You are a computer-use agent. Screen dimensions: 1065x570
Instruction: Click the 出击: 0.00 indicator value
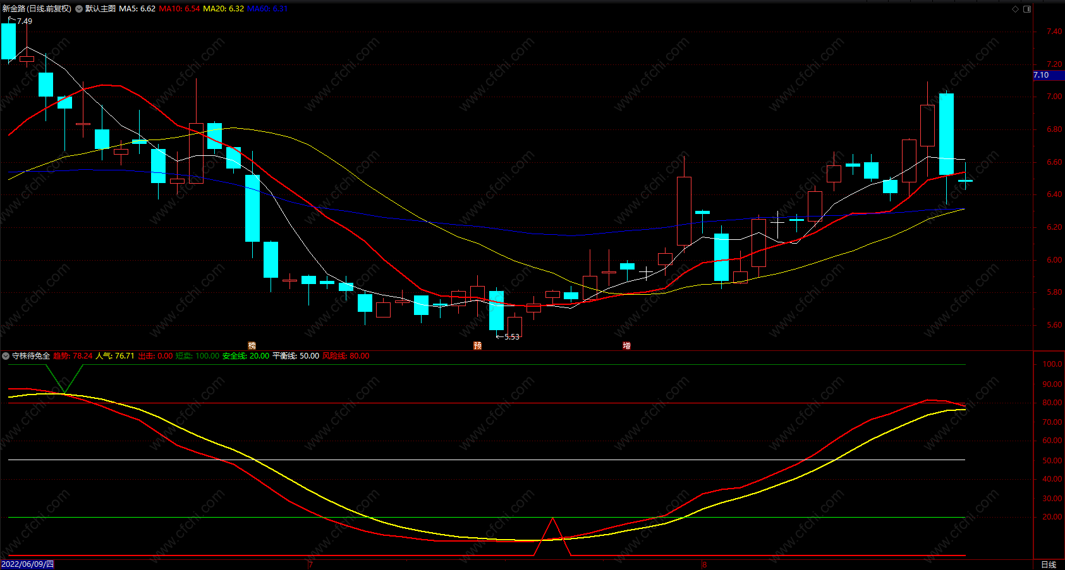pos(155,356)
